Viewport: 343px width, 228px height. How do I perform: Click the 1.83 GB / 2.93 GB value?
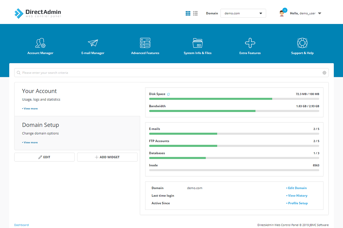click(308, 106)
